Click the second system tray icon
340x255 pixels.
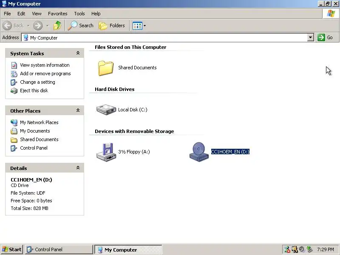pyautogui.click(x=295, y=249)
